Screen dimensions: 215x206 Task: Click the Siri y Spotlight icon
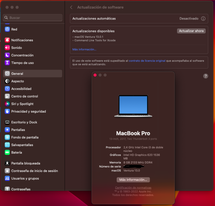[x=7, y=104]
